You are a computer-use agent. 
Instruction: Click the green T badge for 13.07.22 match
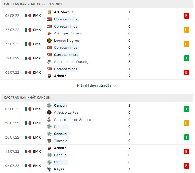click(186, 58)
